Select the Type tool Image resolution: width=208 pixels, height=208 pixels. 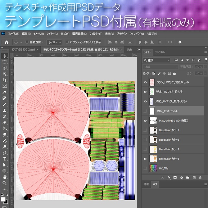click(x=4, y=159)
